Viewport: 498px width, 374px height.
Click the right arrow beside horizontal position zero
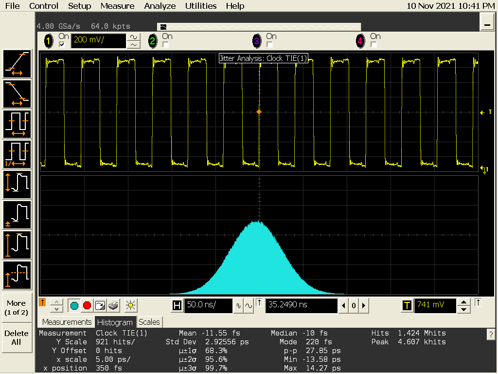[363, 306]
